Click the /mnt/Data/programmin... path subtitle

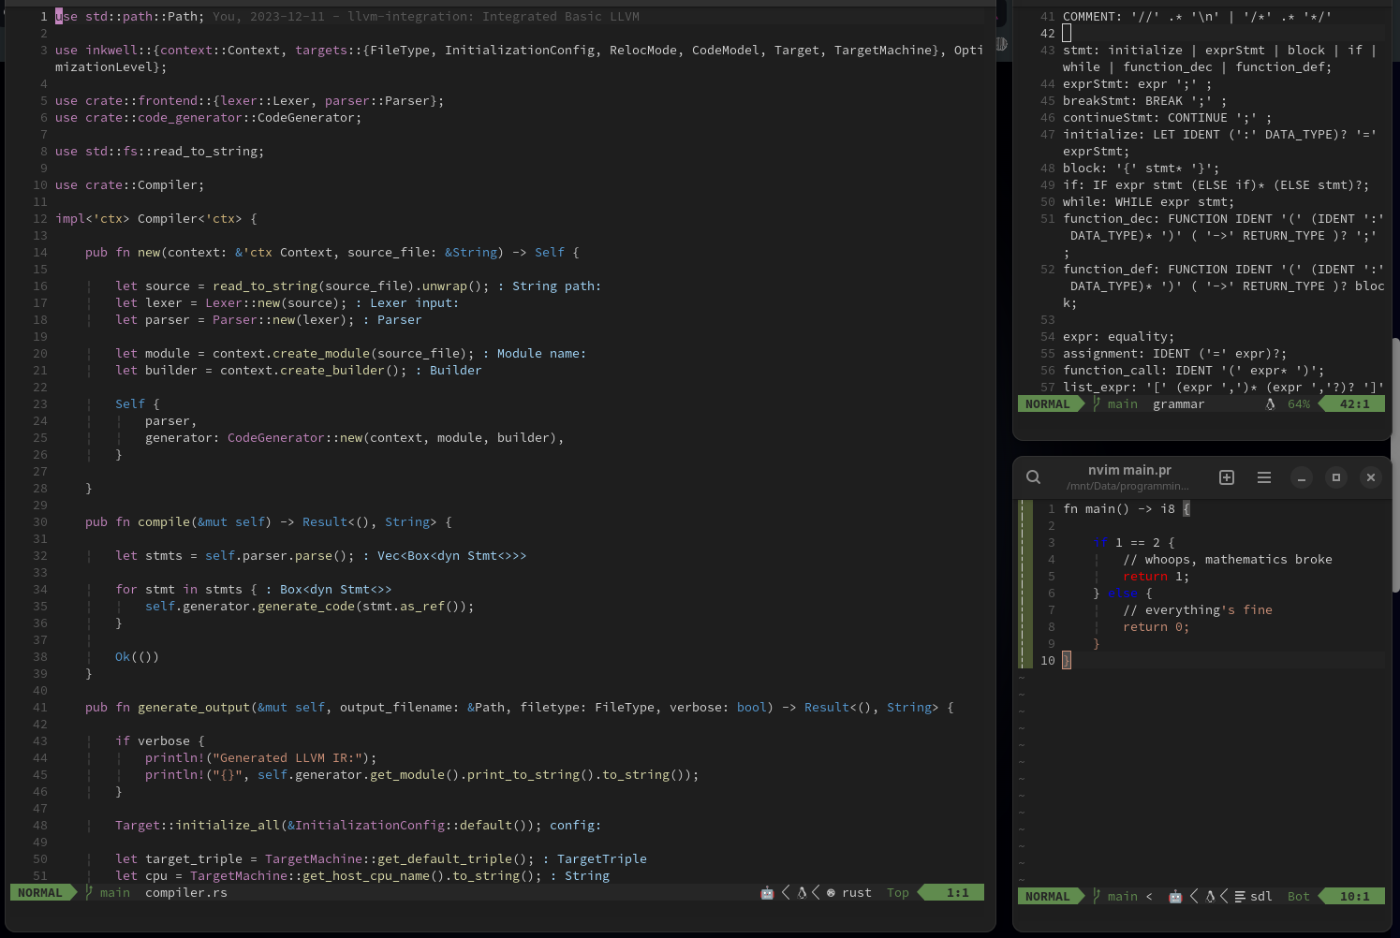click(1127, 486)
